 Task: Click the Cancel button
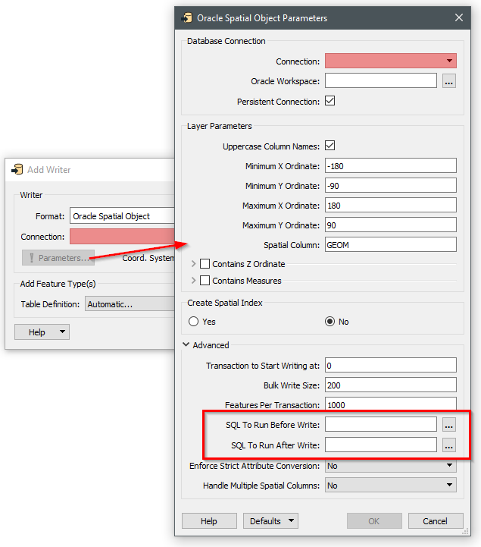pos(436,521)
